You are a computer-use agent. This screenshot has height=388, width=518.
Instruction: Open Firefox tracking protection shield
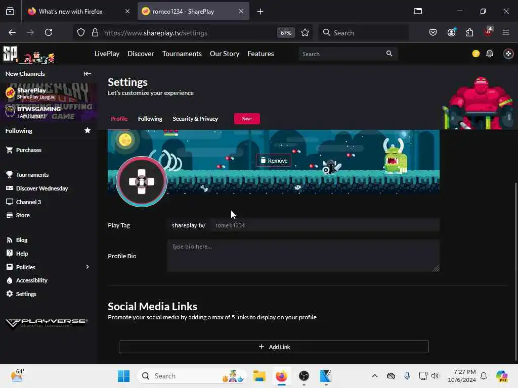[x=81, y=33]
